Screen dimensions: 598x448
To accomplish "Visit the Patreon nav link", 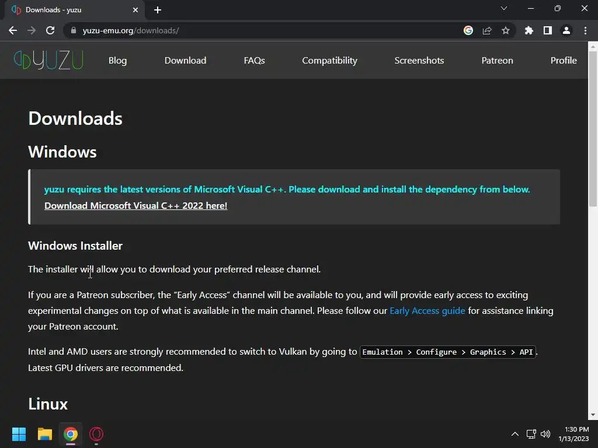I will [x=497, y=60].
